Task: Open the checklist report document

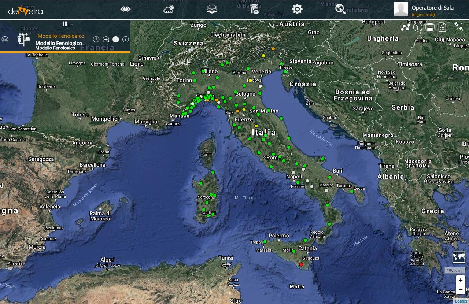Action: (442, 27)
